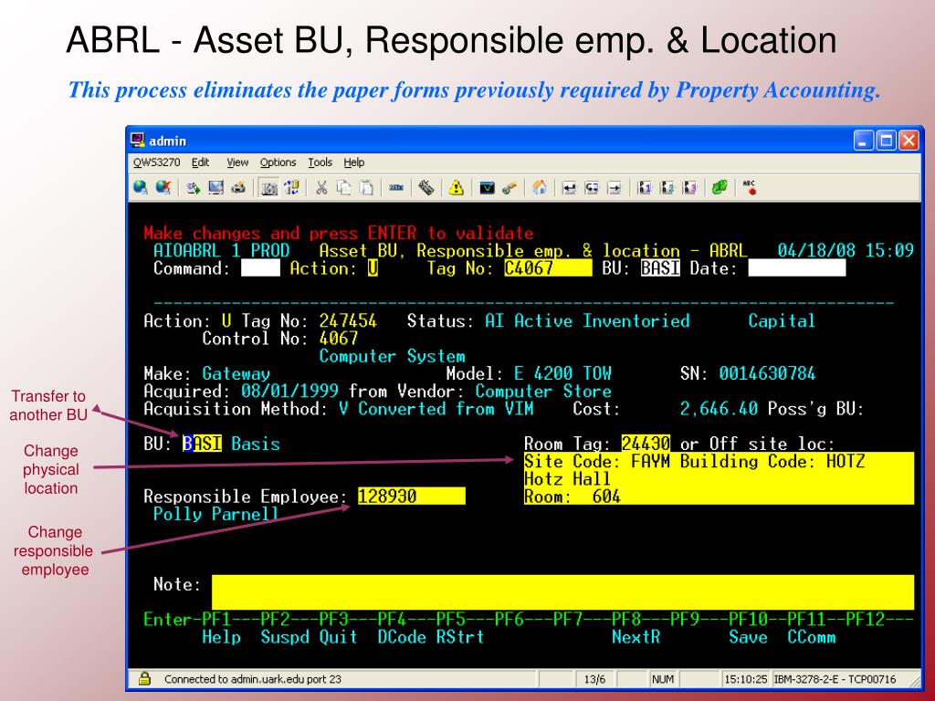This screenshot has height=701, width=935.
Task: Click the ABC record macro icon
Action: coord(750,188)
